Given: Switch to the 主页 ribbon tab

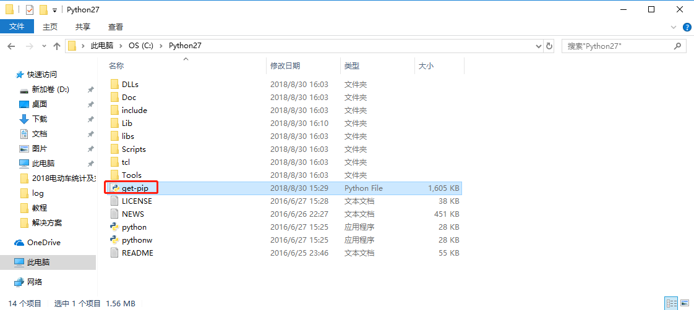Looking at the screenshot, I should 50,27.
